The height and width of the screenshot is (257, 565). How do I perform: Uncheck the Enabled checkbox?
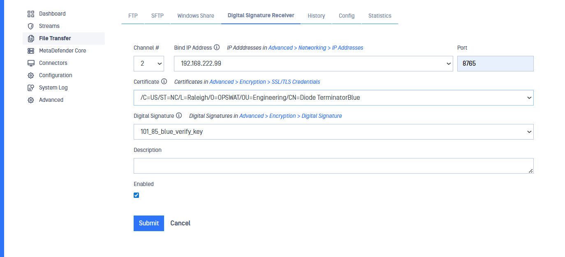pyautogui.click(x=137, y=195)
